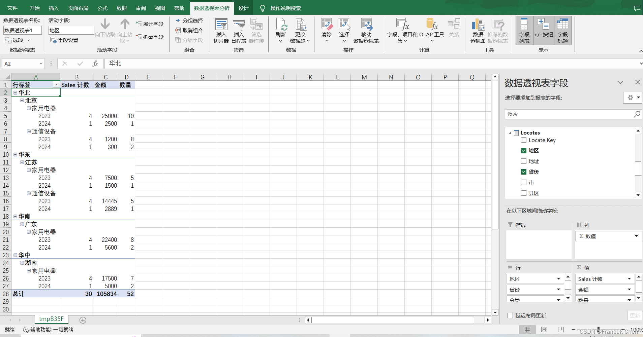
Task: Toggle the Field List pane button
Action: [524, 31]
